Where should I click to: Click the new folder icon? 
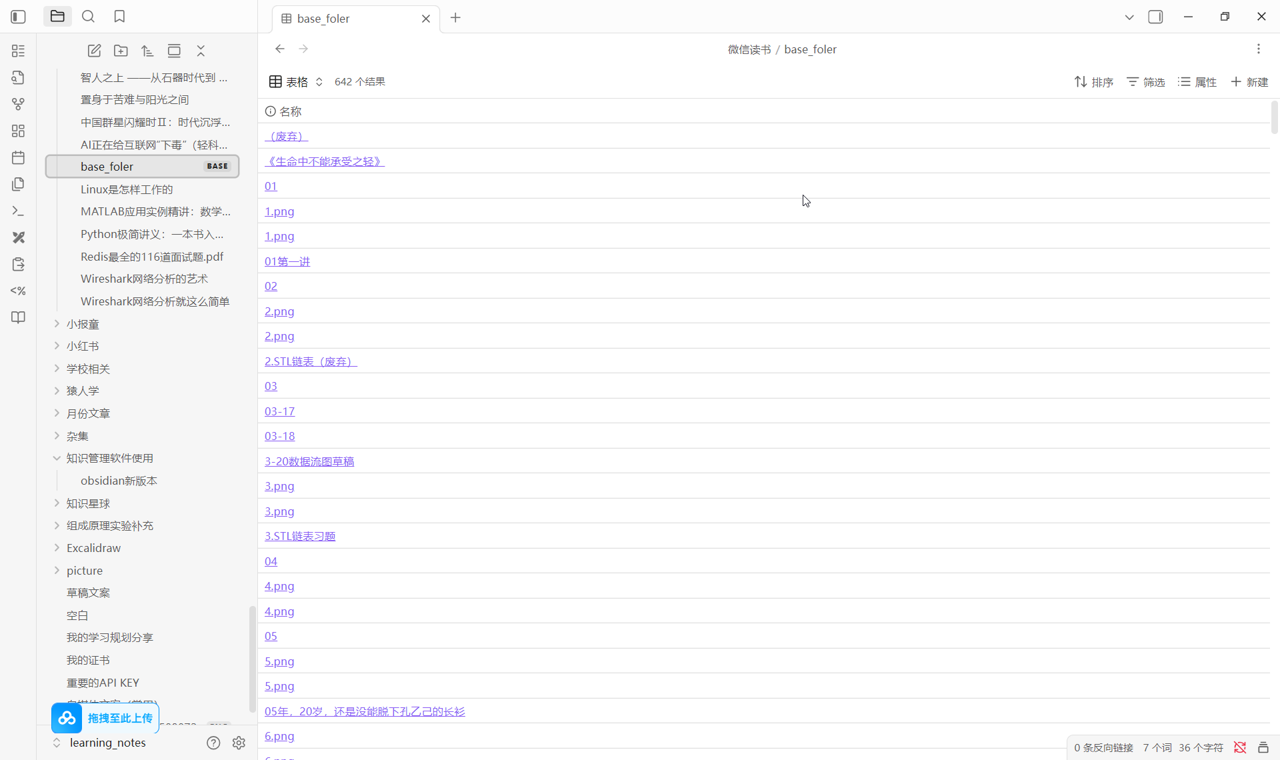[x=121, y=51]
